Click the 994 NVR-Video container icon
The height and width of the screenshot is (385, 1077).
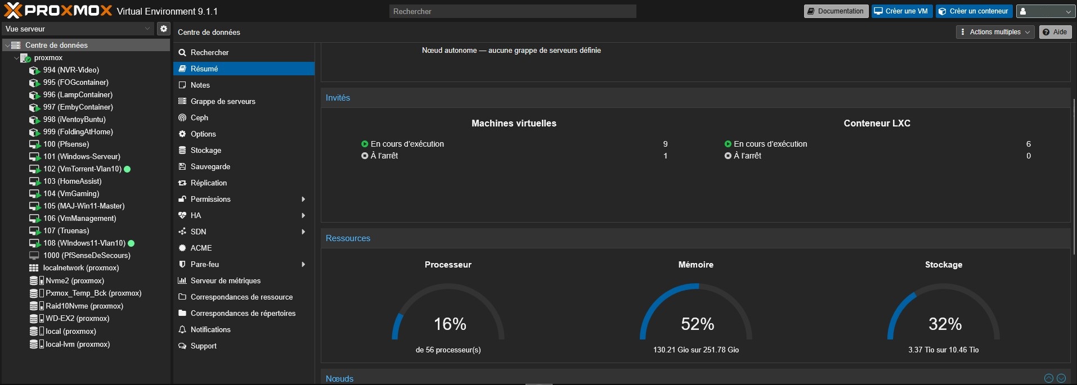coord(34,70)
